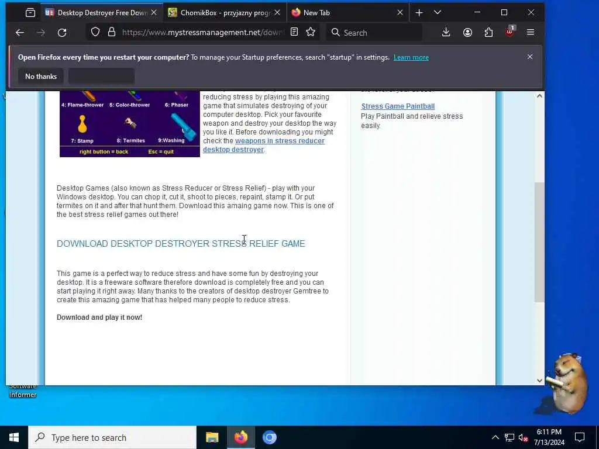Screen dimensions: 599x449
Task: Click the uBlock Origin extension icon
Action: (510, 32)
